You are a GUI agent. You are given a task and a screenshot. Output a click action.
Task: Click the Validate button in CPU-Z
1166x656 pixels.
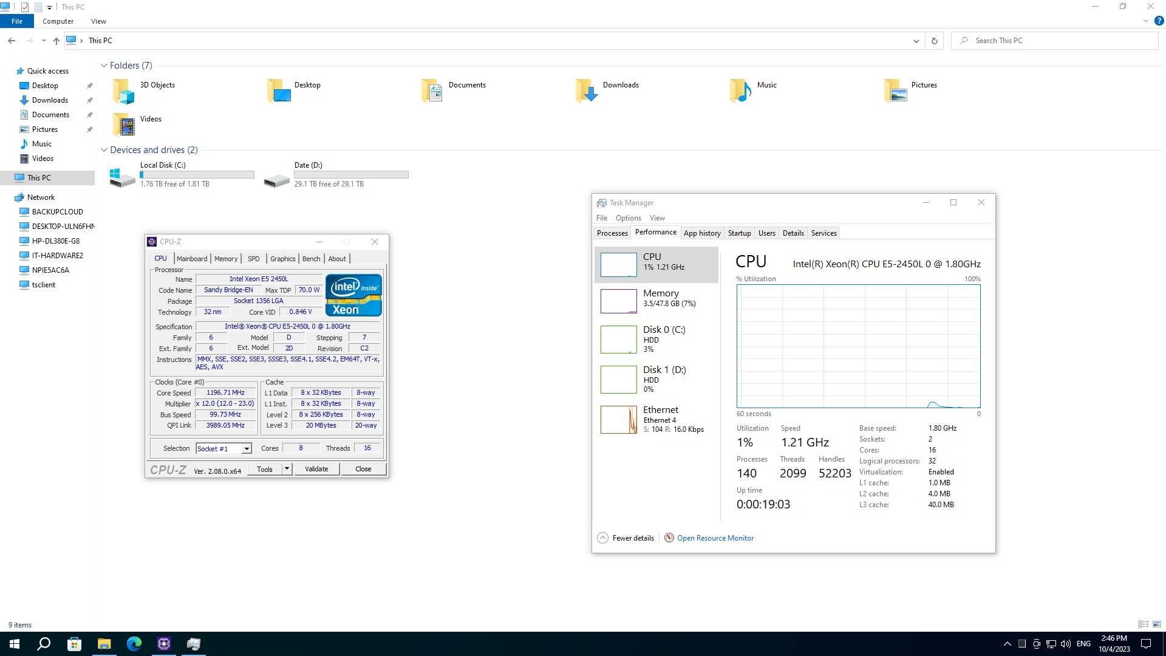(x=316, y=469)
